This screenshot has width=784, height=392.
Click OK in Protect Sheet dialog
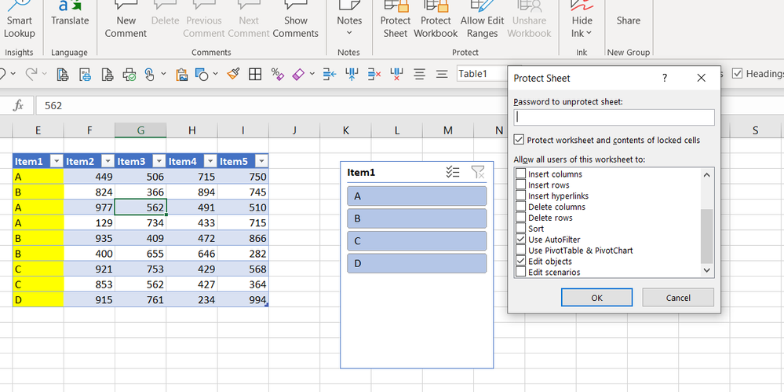[x=596, y=298]
